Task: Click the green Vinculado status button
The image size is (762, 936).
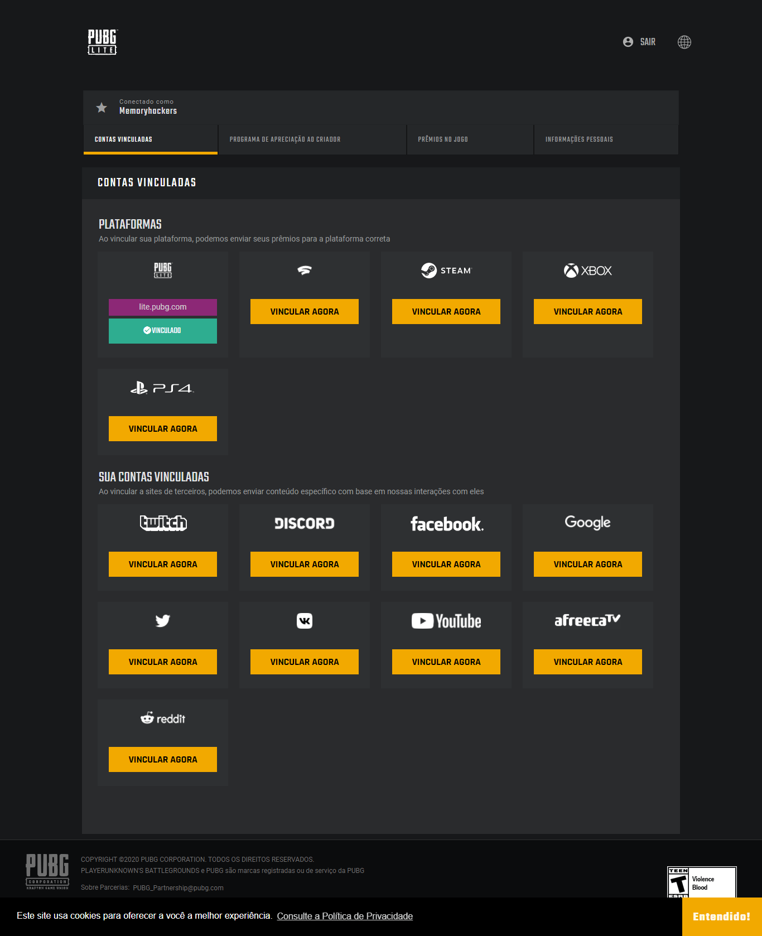Action: [x=163, y=331]
